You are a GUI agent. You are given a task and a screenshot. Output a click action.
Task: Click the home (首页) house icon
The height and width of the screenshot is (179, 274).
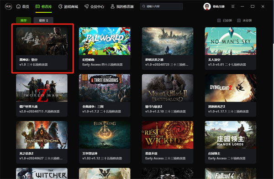point(18,6)
